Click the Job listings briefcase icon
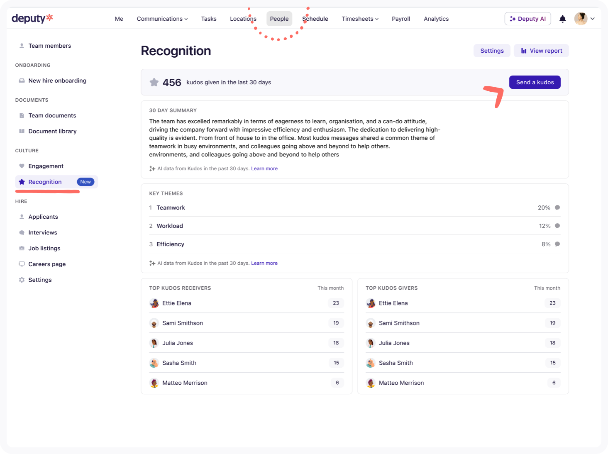Viewport: 608px width, 454px height. pyautogui.click(x=22, y=248)
